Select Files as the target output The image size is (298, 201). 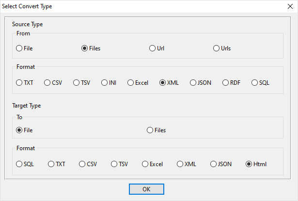150,130
